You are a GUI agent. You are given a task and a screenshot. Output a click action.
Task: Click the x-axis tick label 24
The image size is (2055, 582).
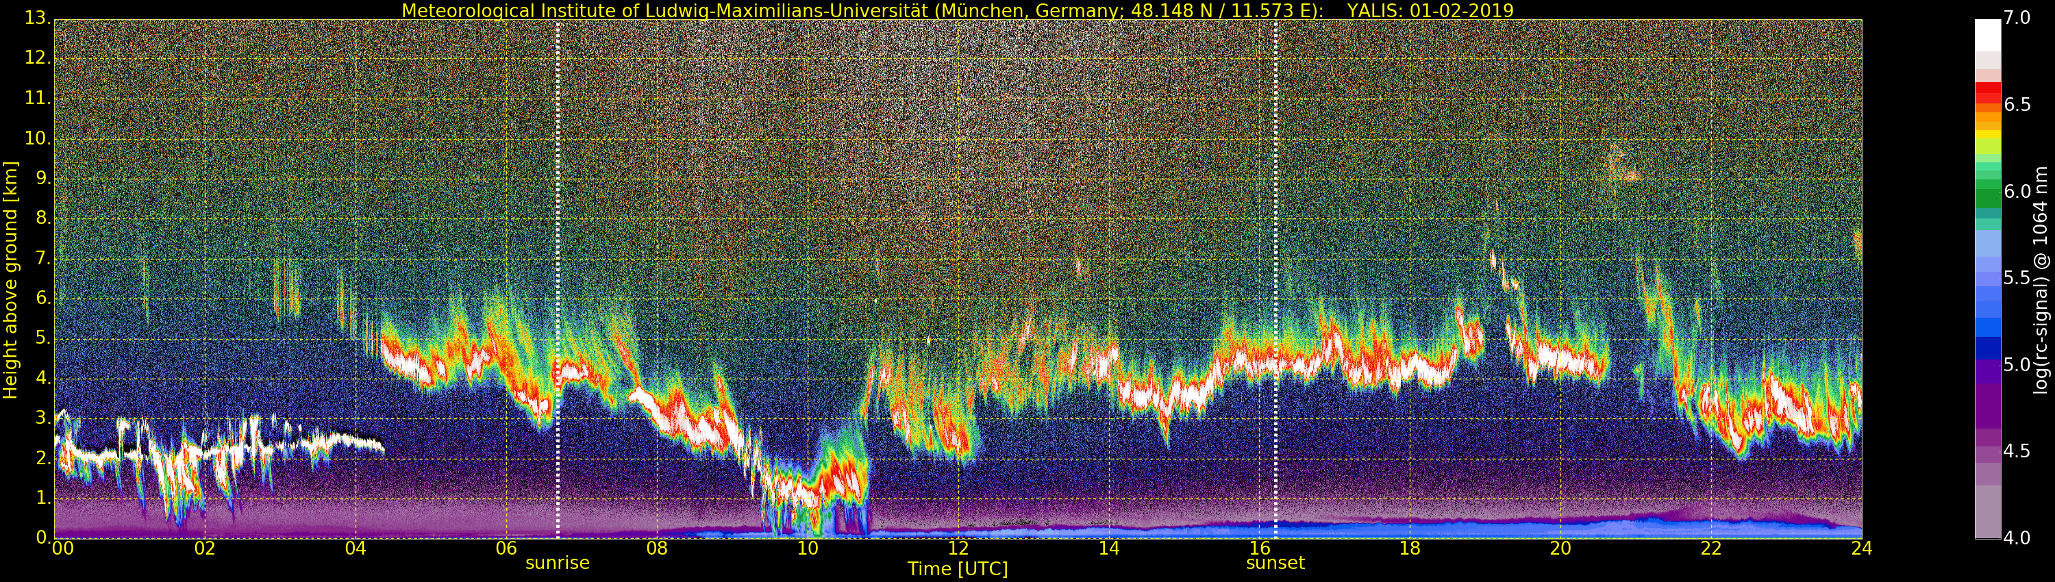[x=1862, y=548]
